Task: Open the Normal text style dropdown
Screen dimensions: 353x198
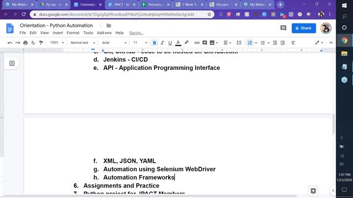Action: click(x=83, y=43)
